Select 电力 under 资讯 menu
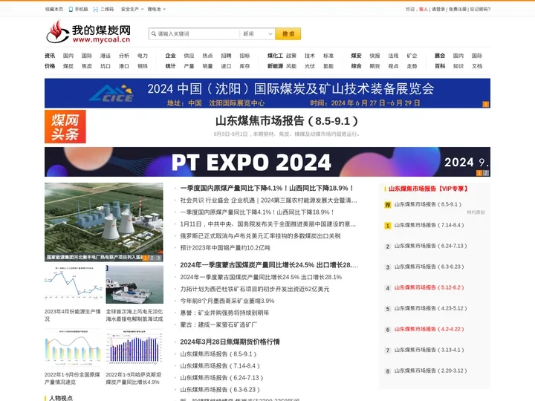This screenshot has height=401, width=535. [x=143, y=56]
